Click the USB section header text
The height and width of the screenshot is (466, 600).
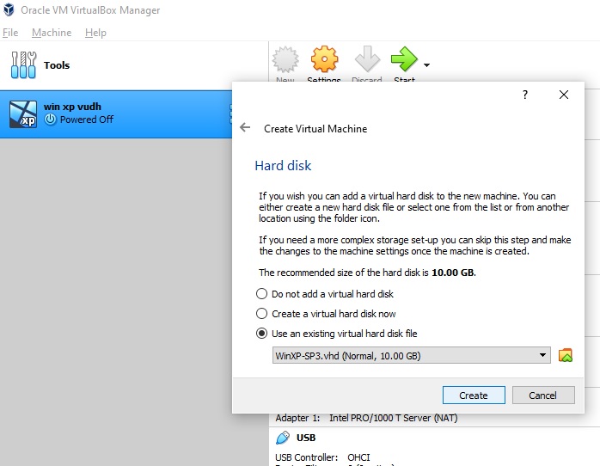[306, 438]
